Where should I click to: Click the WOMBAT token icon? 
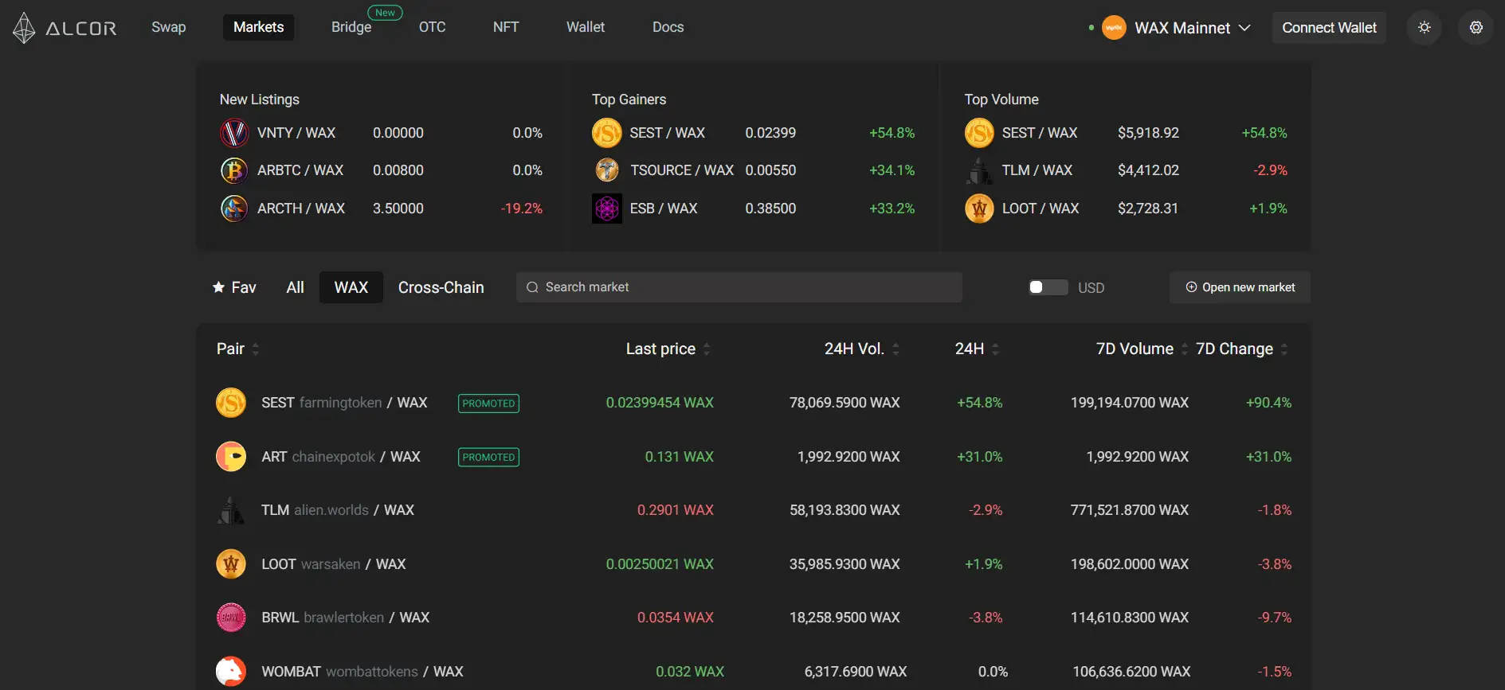point(231,672)
